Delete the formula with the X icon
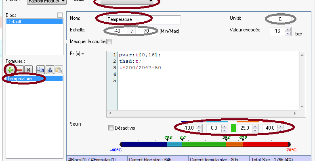Image resolution: width=315 pixels, height=161 pixels. (x=29, y=70)
